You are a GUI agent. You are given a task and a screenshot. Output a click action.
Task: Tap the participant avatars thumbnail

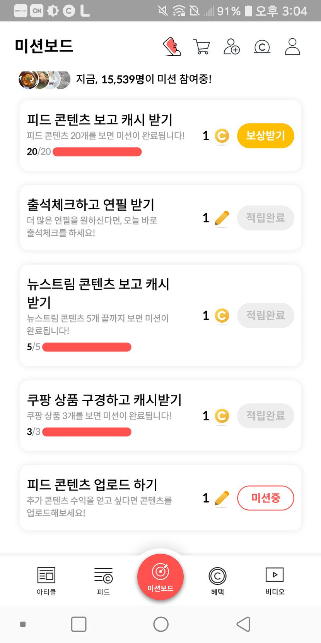click(44, 80)
